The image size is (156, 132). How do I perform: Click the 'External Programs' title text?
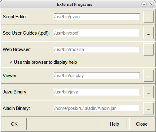pos(75,5)
